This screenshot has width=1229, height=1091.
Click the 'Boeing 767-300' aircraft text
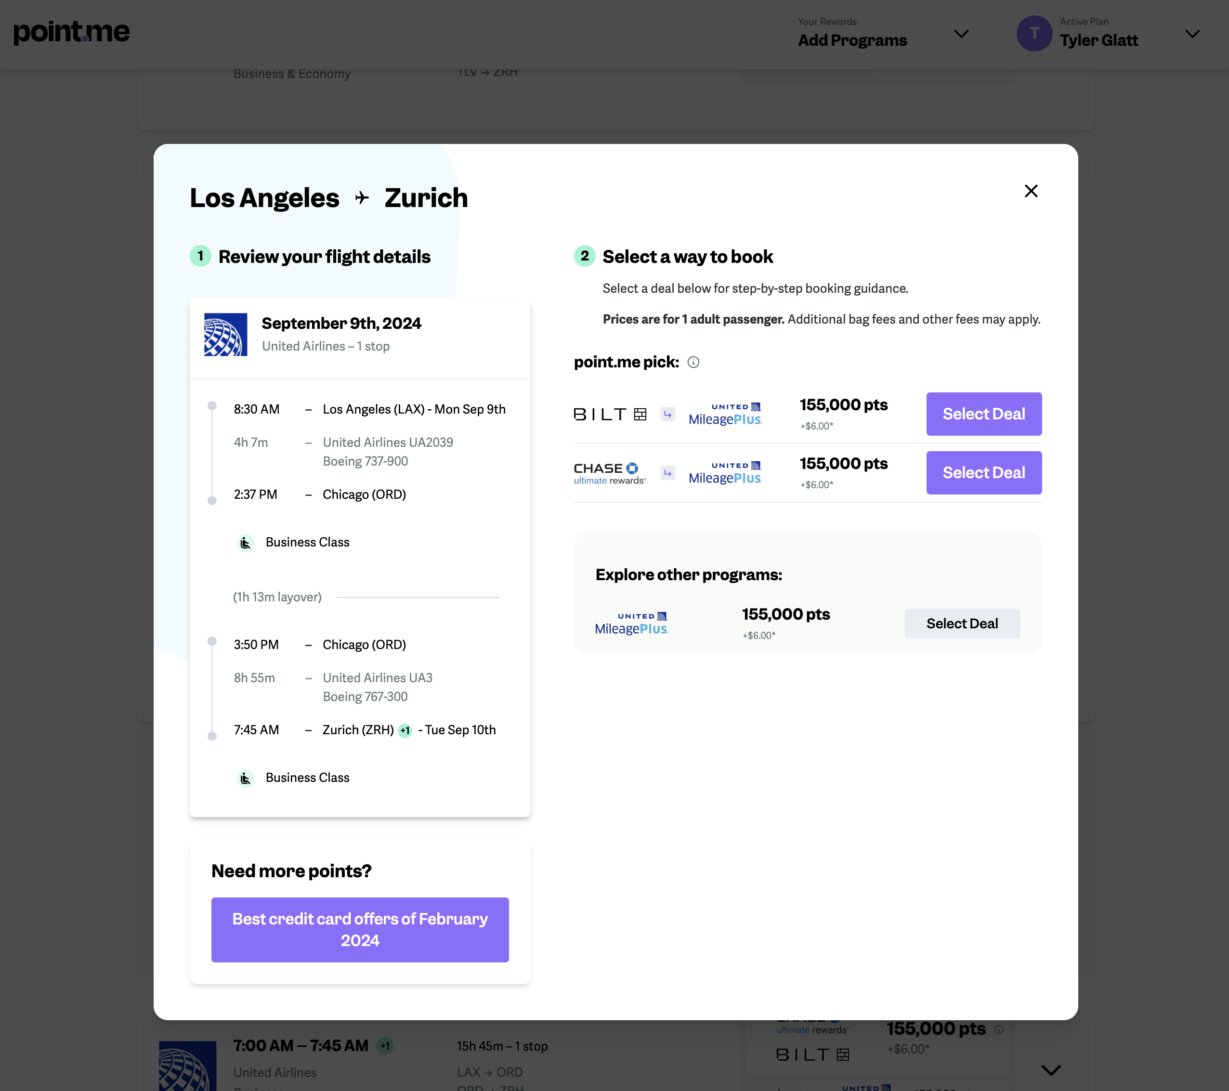point(365,697)
